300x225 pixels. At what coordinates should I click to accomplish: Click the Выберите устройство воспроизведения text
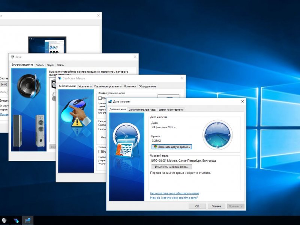[x=88, y=72]
